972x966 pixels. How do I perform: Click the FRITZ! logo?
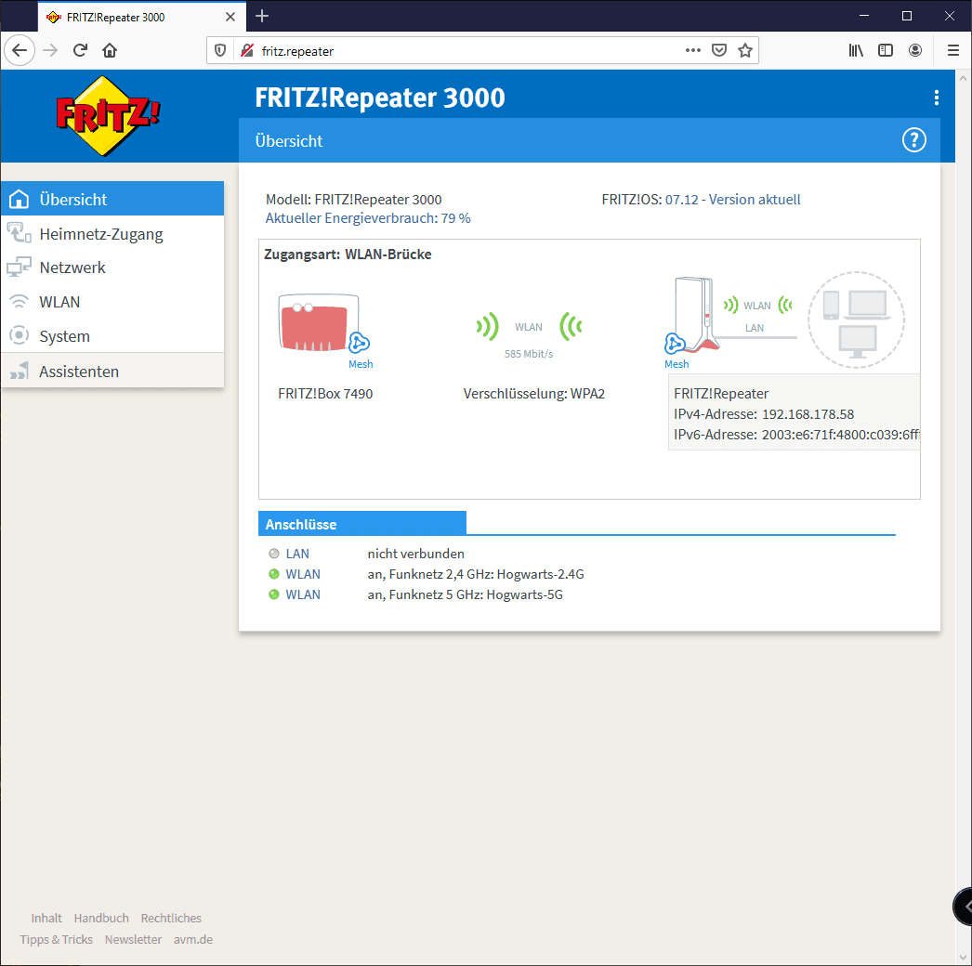(x=108, y=116)
